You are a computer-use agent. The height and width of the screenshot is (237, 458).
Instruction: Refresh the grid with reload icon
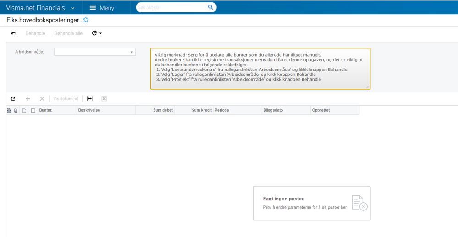(x=13, y=99)
